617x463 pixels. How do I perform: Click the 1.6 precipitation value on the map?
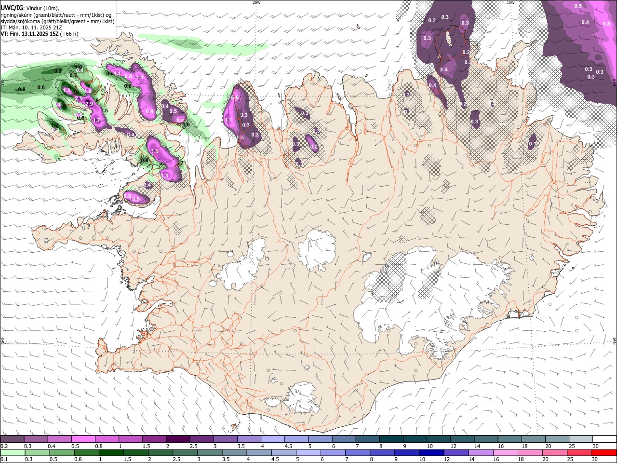coord(155,151)
